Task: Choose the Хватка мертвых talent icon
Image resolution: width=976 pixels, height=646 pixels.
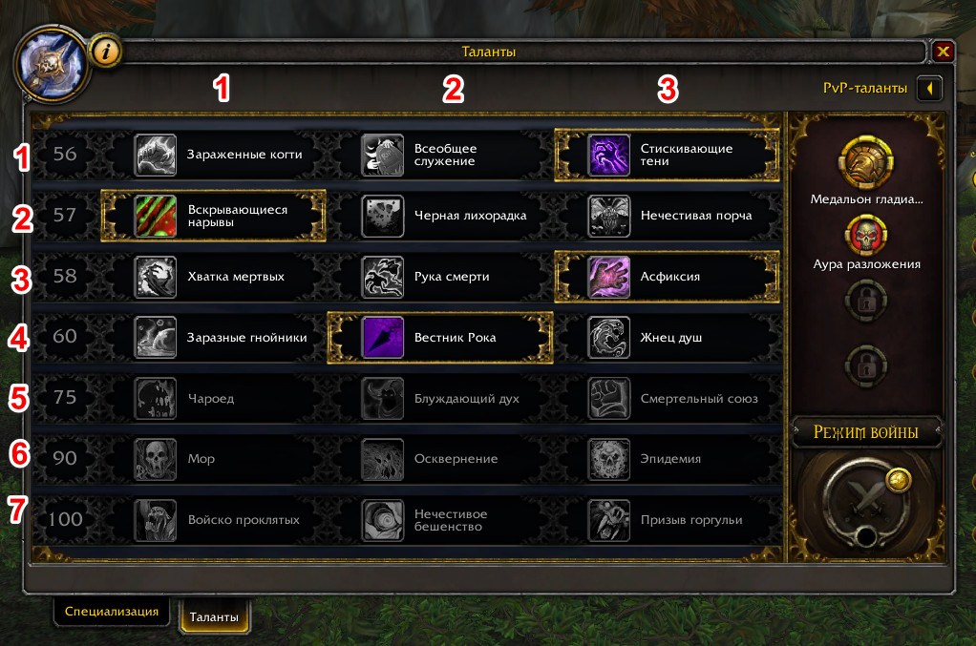Action: 156,277
